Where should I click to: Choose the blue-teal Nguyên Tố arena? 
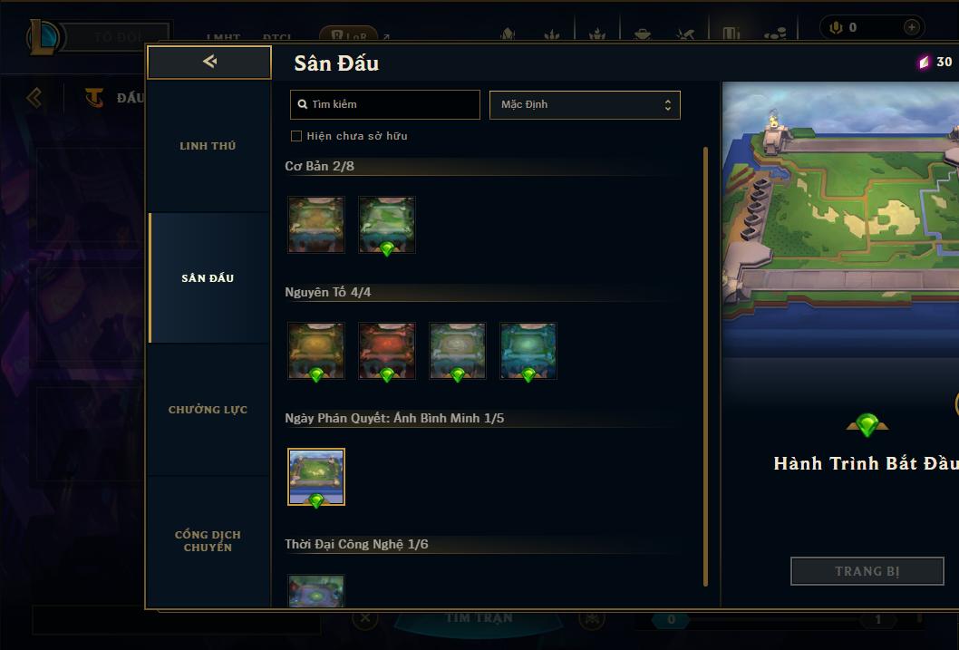[528, 351]
